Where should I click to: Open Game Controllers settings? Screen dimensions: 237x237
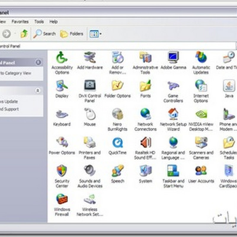(x=173, y=91)
